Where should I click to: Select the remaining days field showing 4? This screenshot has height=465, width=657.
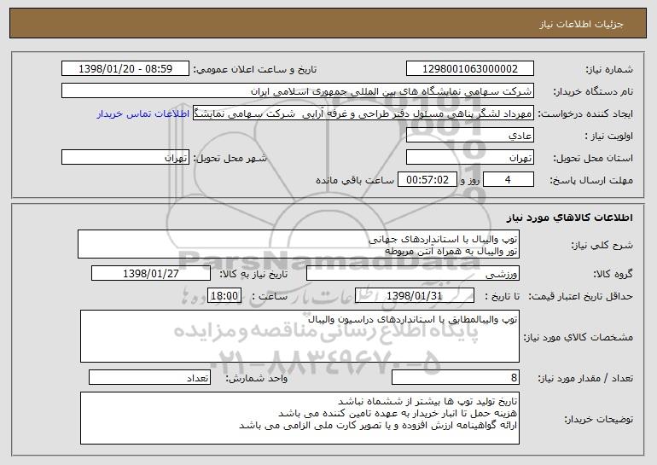click(509, 180)
